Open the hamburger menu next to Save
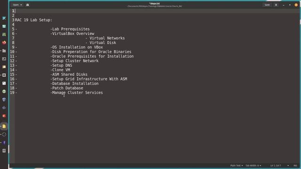Image resolution: width=301 pixels, height=169 pixels. (276, 5)
